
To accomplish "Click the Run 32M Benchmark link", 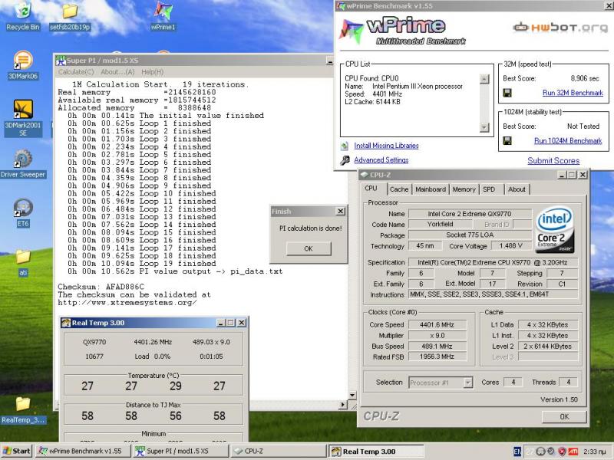I will click(x=573, y=93).
